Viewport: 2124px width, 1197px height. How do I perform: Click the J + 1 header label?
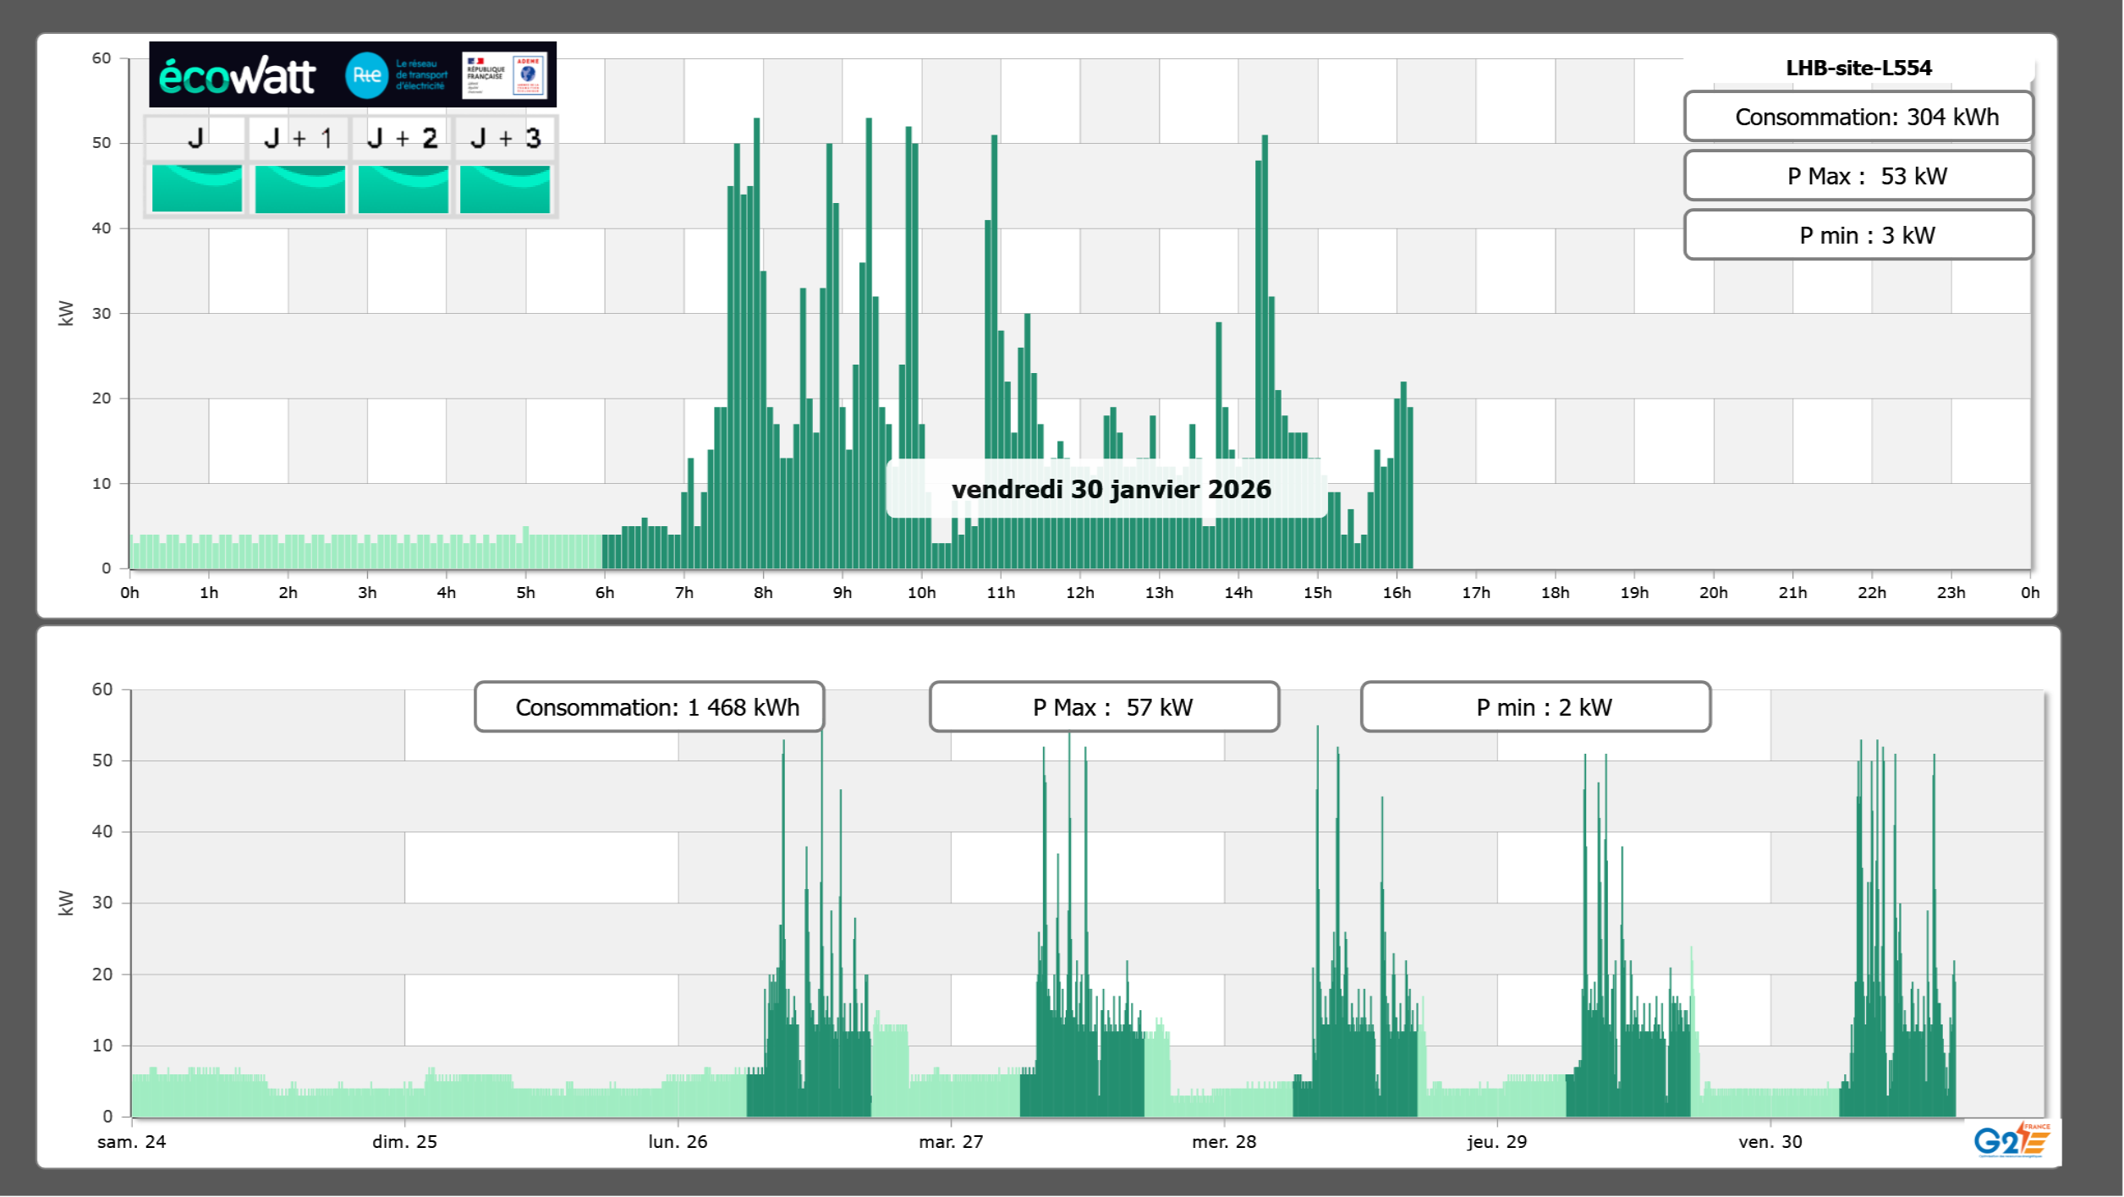coord(299,138)
